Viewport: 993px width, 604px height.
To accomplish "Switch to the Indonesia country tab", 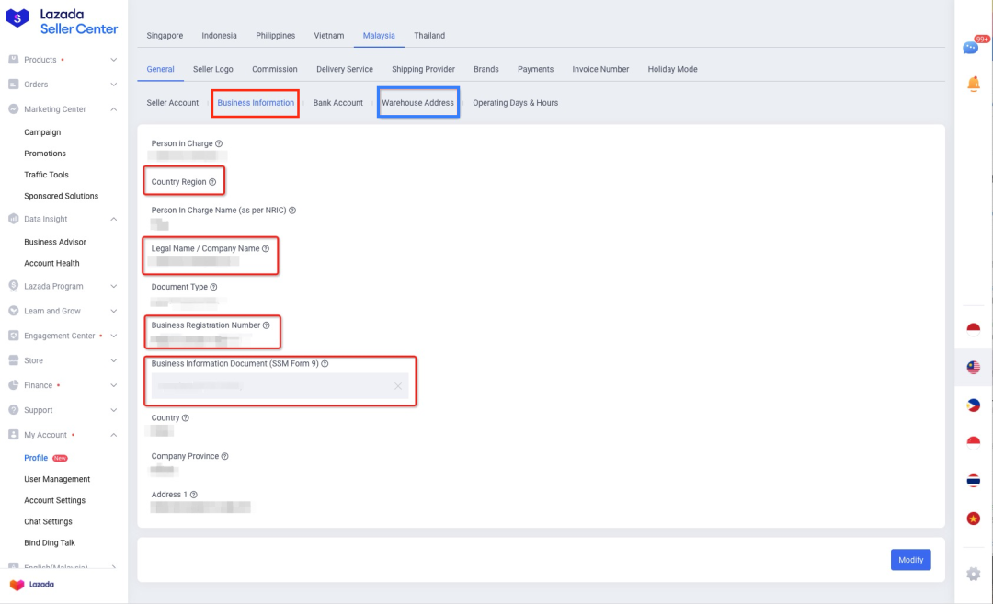I will coord(219,36).
